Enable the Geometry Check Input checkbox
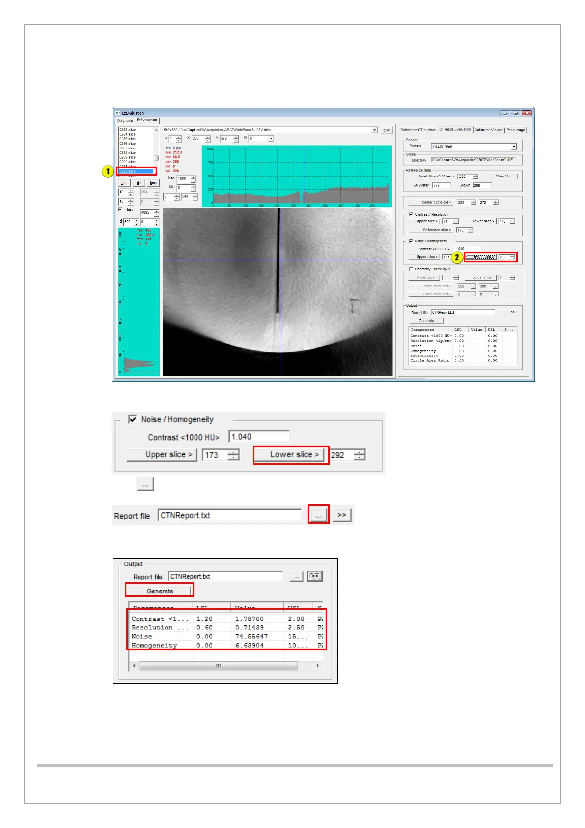The image size is (585, 828). [411, 269]
